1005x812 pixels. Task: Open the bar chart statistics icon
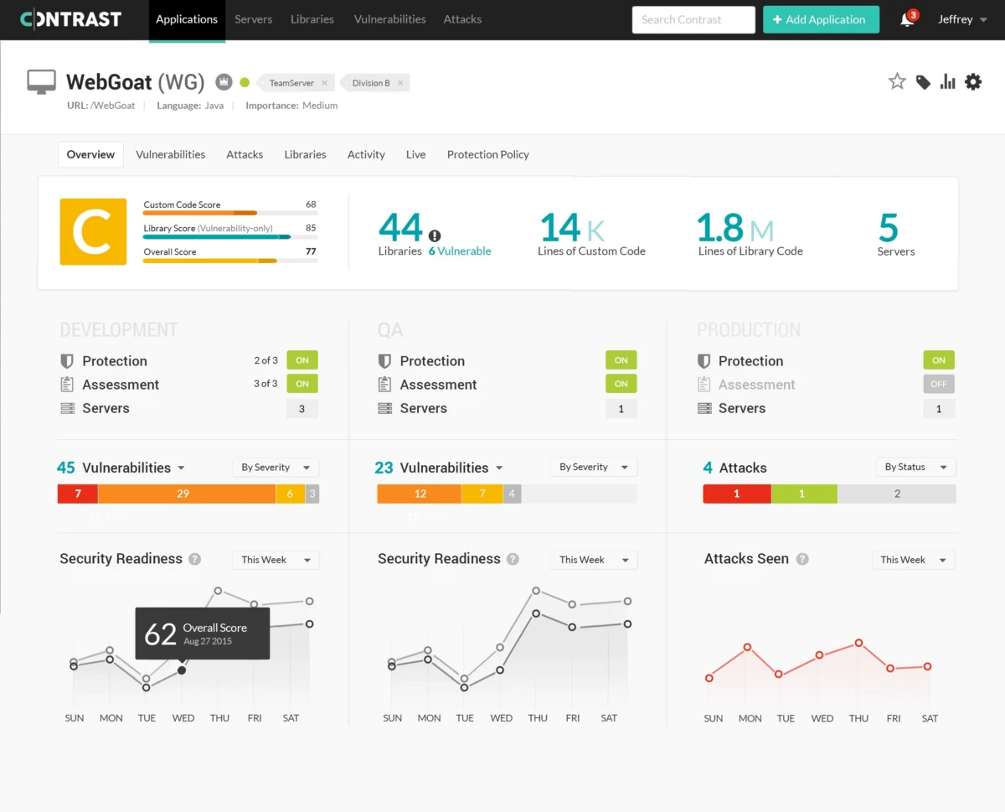(947, 81)
